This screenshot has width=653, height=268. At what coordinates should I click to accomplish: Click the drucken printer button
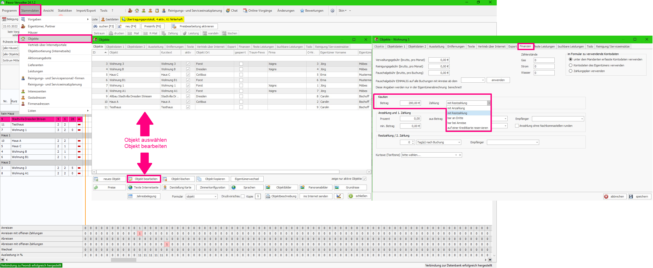tap(116, 33)
